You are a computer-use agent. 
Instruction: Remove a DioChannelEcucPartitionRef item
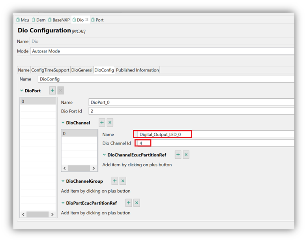186,155
